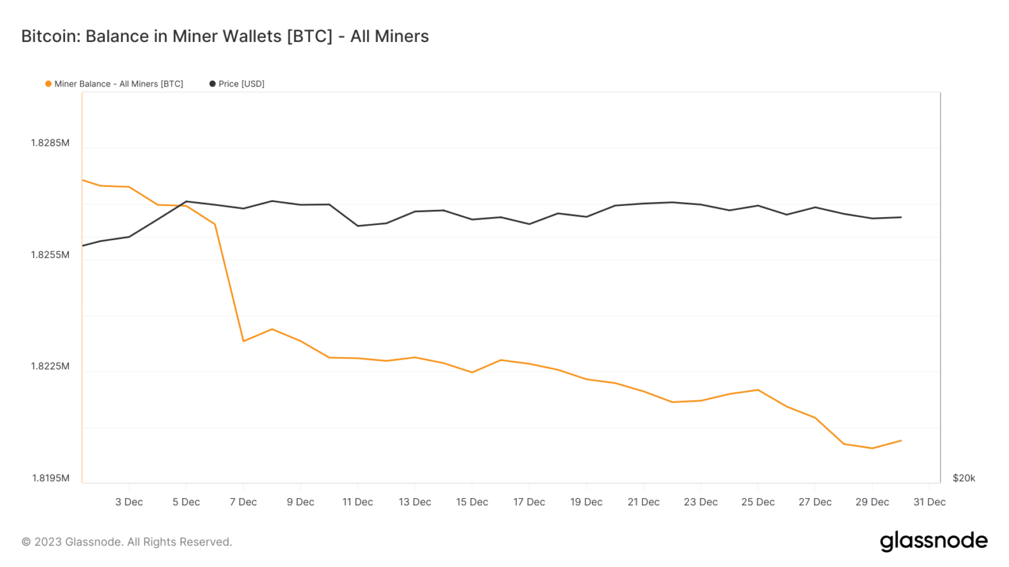The height and width of the screenshot is (567, 1009).
Task: Click the glassnode logo
Action: coord(933,541)
